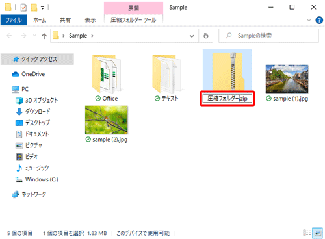Select the zipped compressed folder icon
This screenshot has height=239, width=325.
228,71
